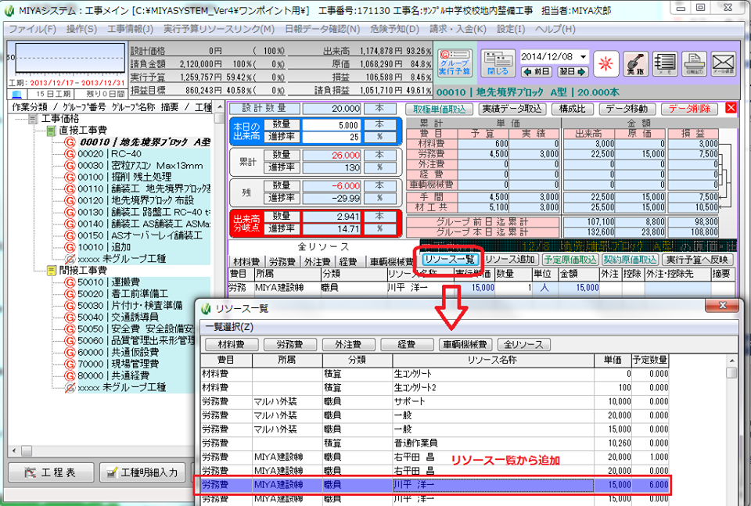The height and width of the screenshot is (506, 751).
Task: Click the 日報出力 printer icon
Action: click(x=694, y=63)
